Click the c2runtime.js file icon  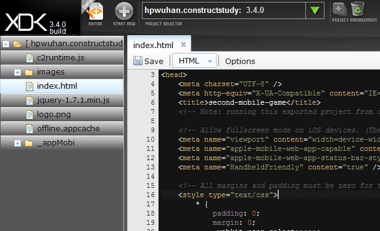pyautogui.click(x=30, y=58)
